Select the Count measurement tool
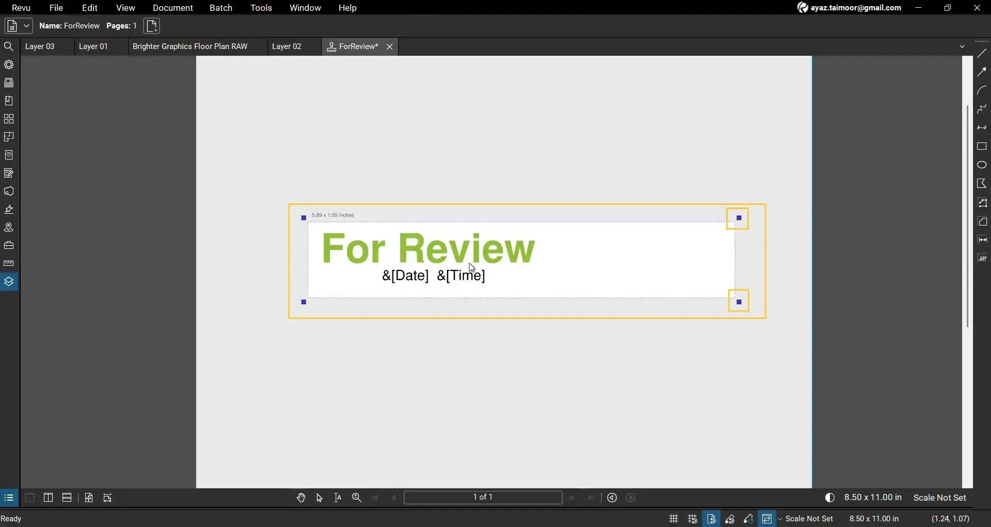Viewport: 991px width, 527px height. click(982, 259)
